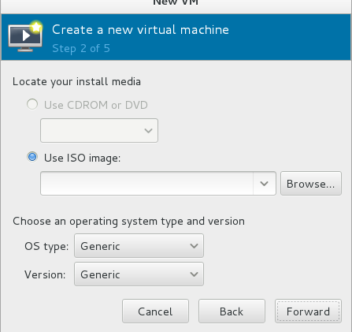Image resolution: width=352 pixels, height=332 pixels.
Task: Click into the ISO image path field
Action: pos(146,184)
